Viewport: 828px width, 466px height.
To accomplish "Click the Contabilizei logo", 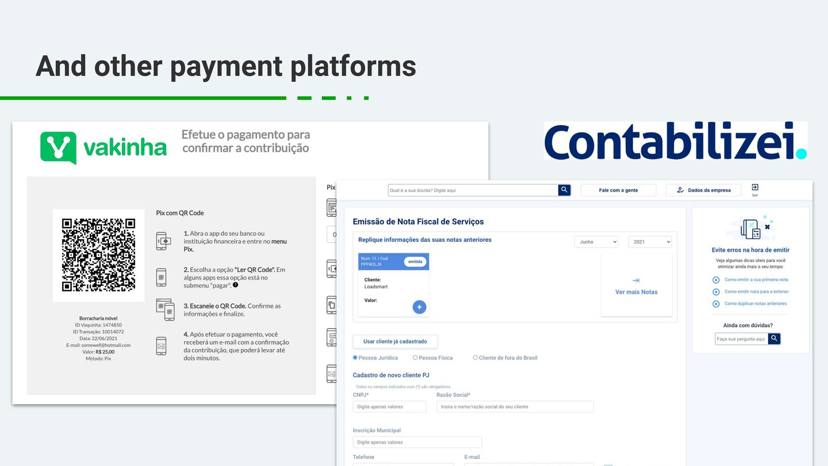I will (675, 140).
